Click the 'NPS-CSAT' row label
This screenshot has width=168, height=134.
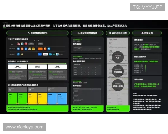(12, 49)
